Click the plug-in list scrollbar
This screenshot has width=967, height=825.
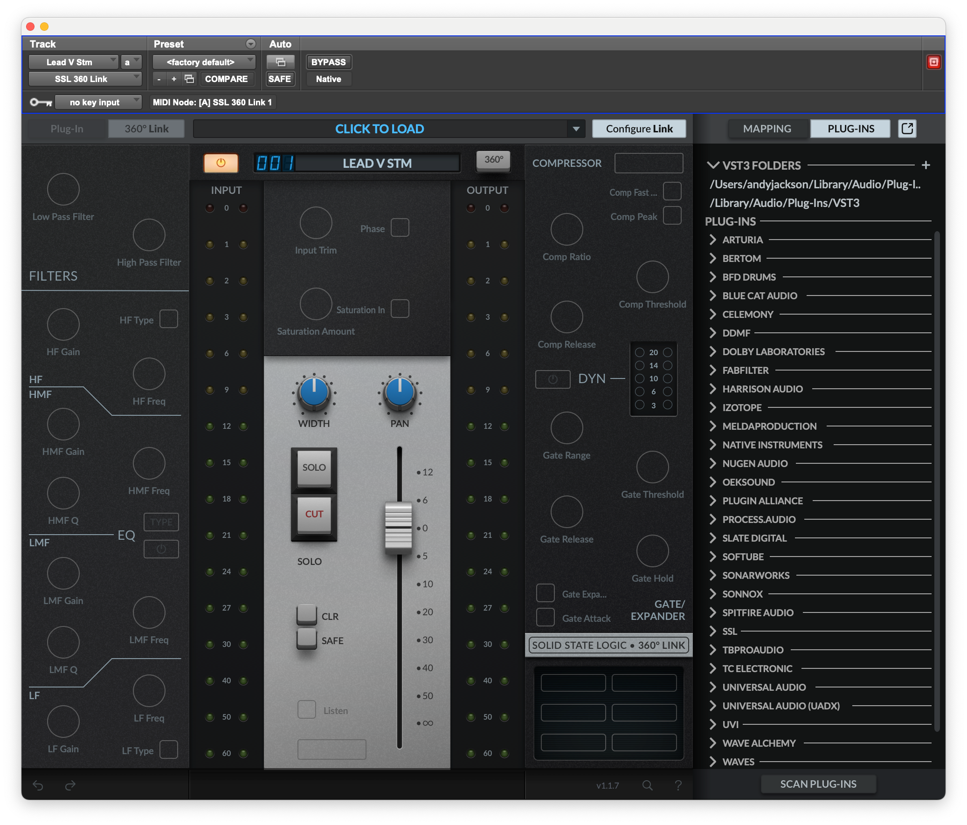pyautogui.click(x=936, y=481)
